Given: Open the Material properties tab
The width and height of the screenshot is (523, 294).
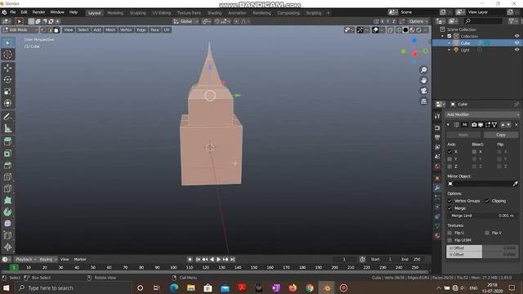Looking at the screenshot, I should click(437, 236).
